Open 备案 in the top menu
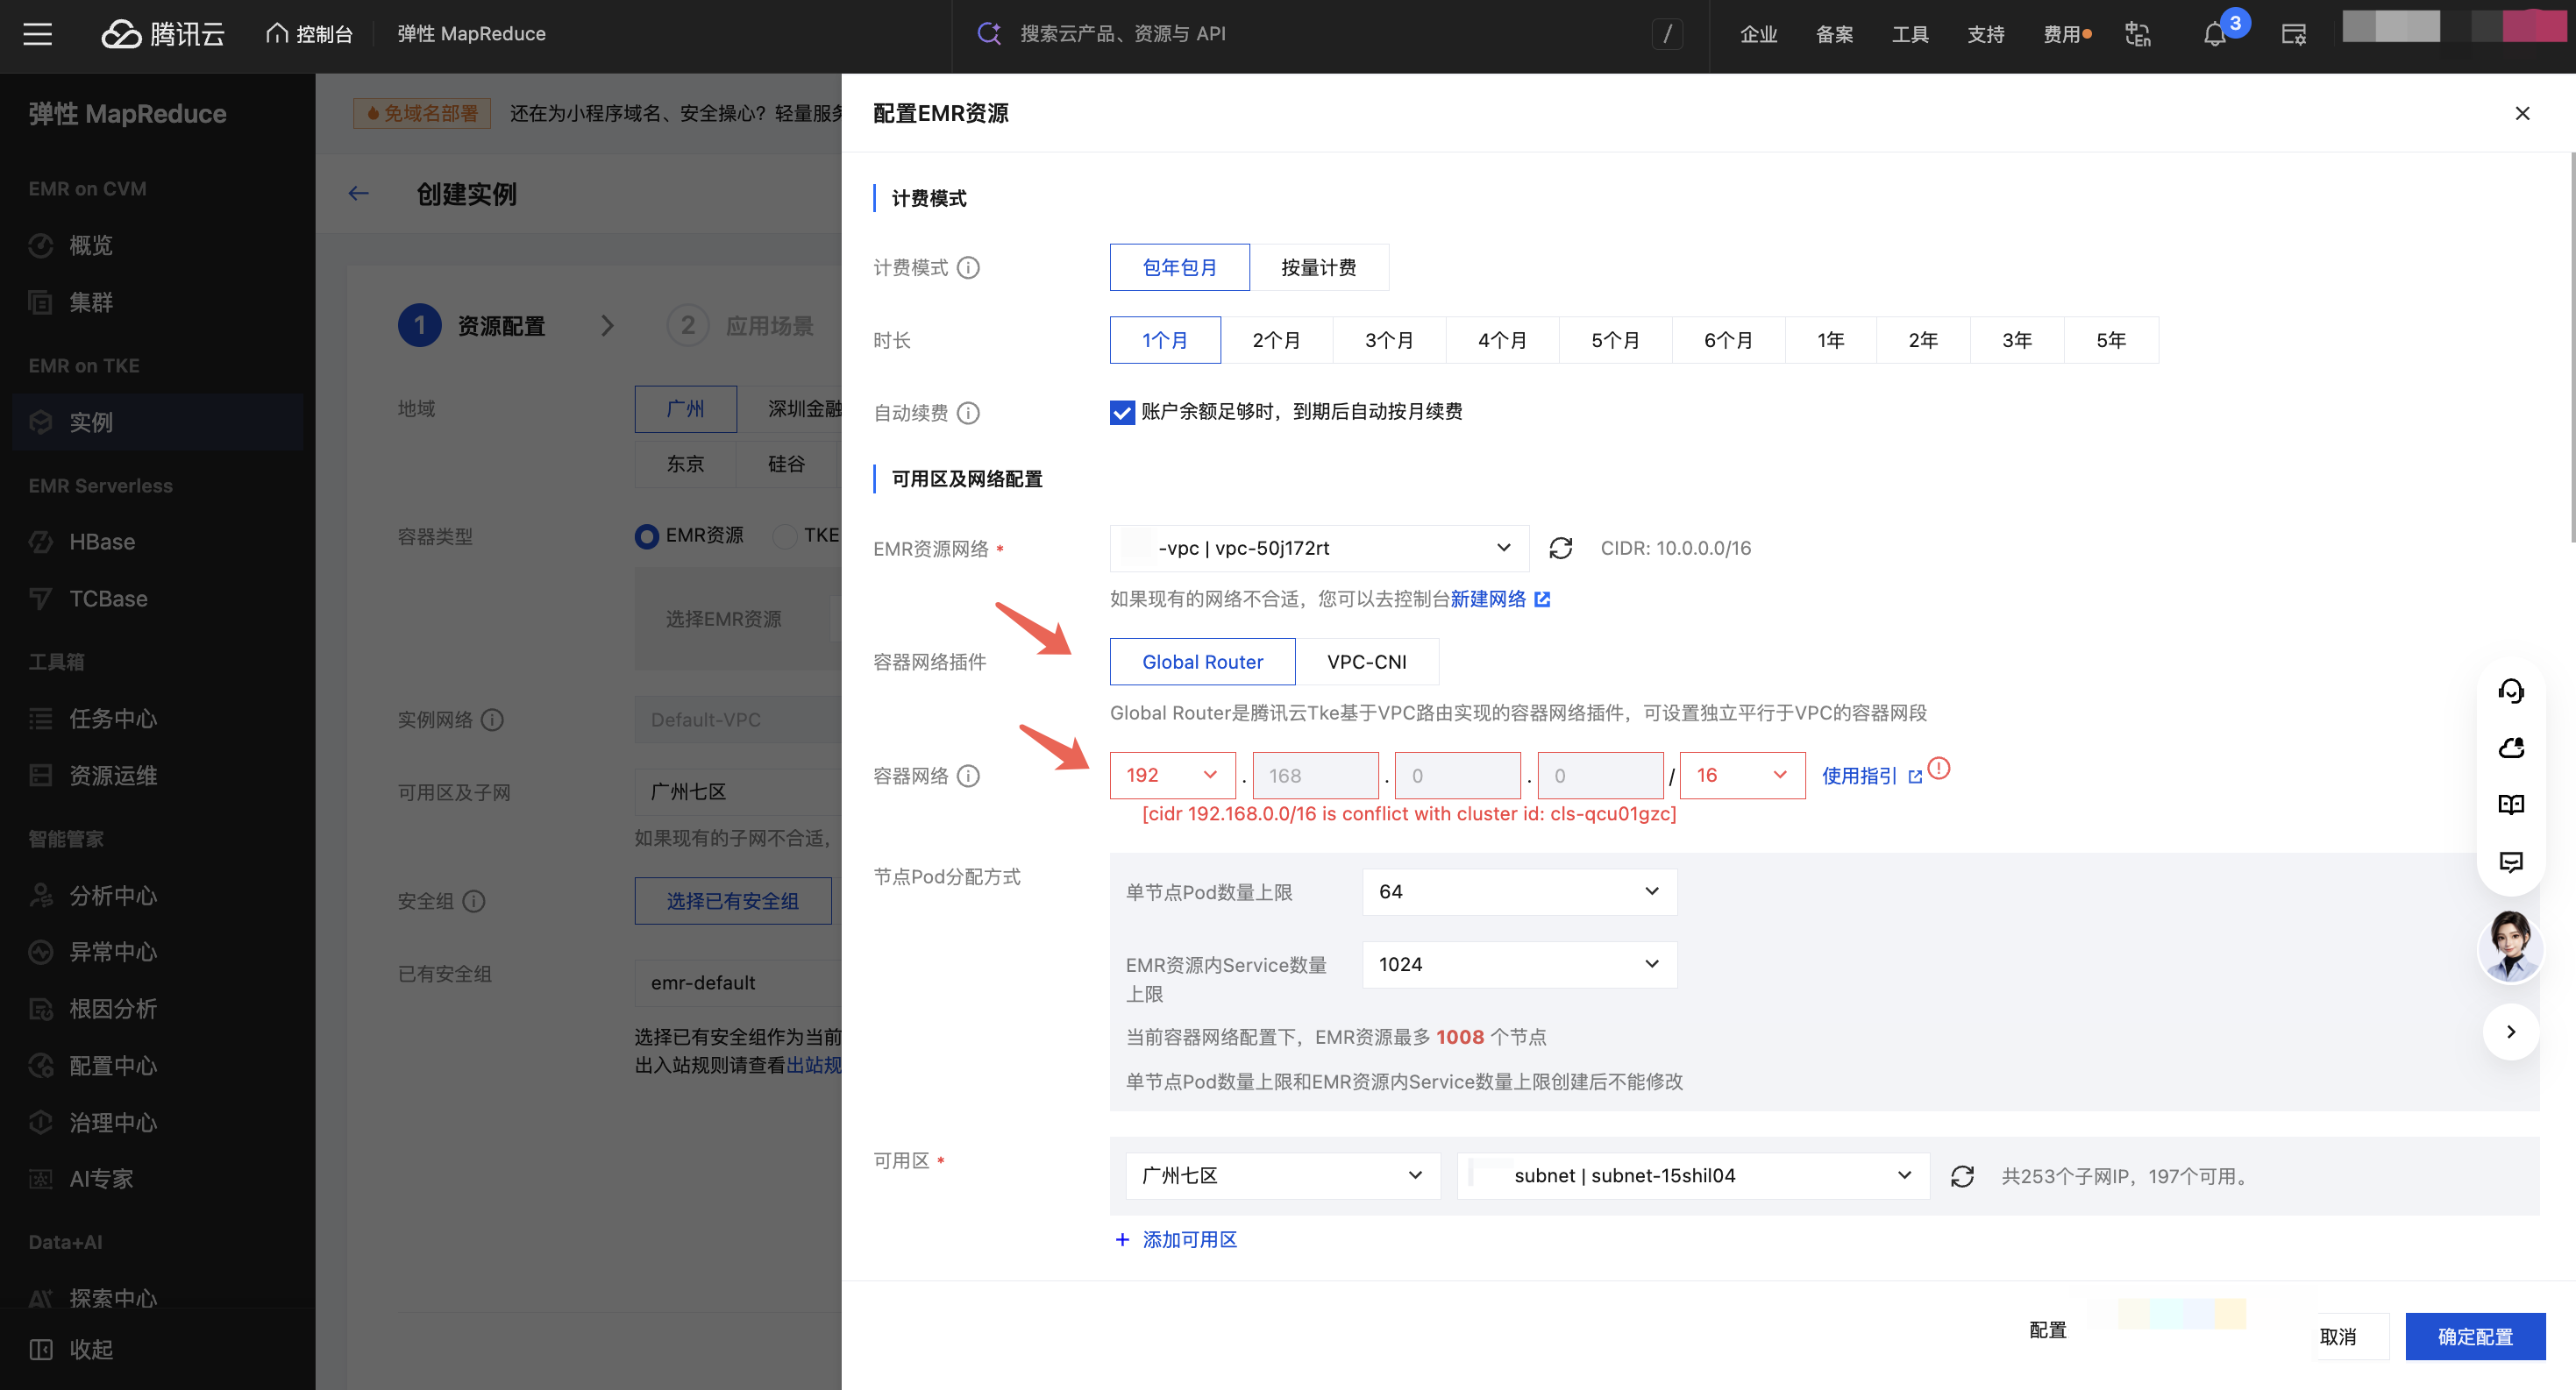This screenshot has width=2576, height=1390. click(x=1834, y=35)
